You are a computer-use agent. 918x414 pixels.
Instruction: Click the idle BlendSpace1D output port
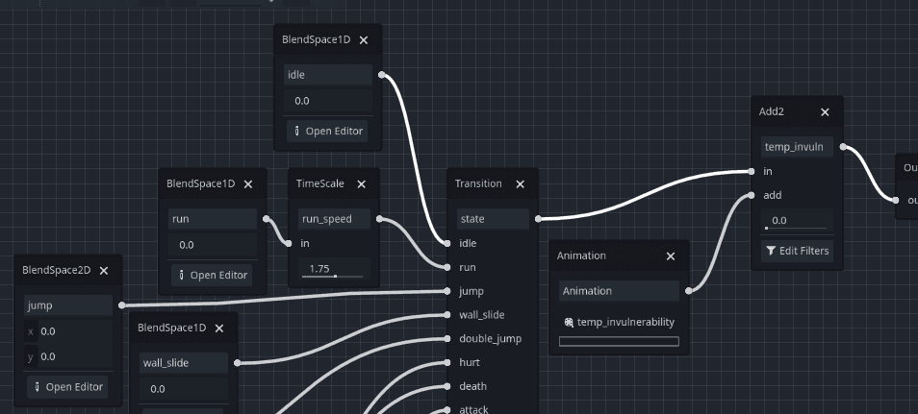coord(382,75)
